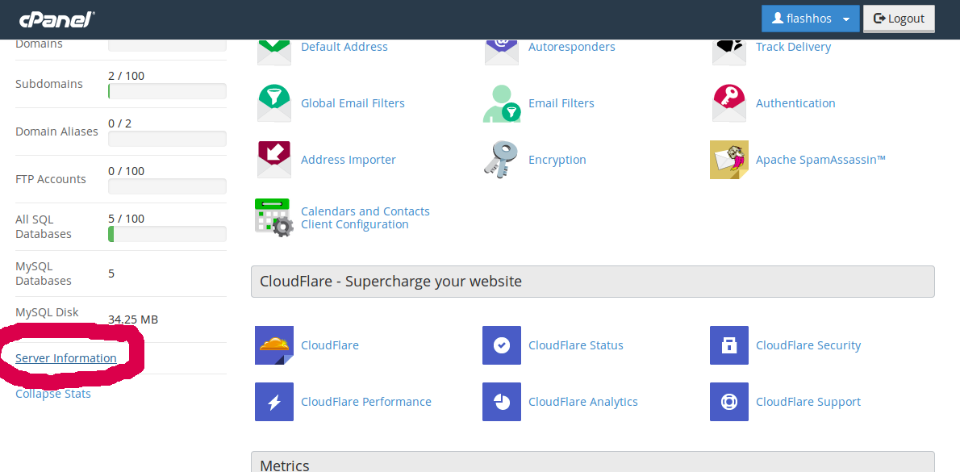Open the Encryption link

(557, 160)
